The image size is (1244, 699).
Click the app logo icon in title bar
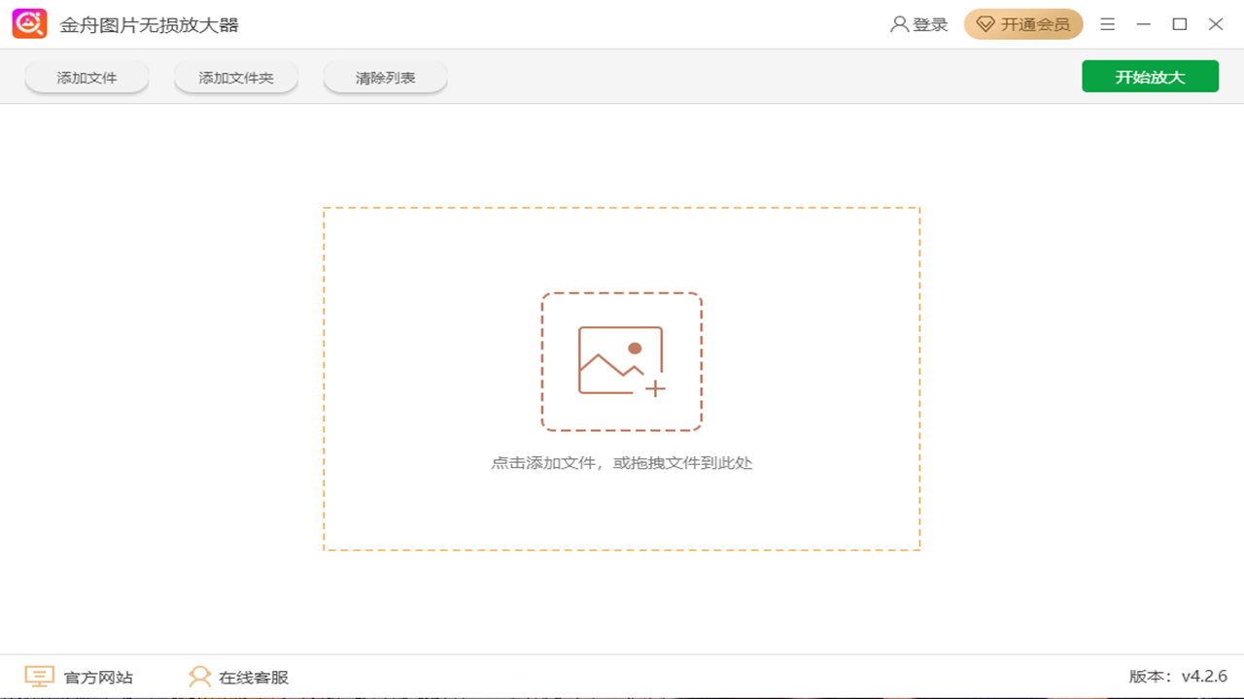(29, 23)
